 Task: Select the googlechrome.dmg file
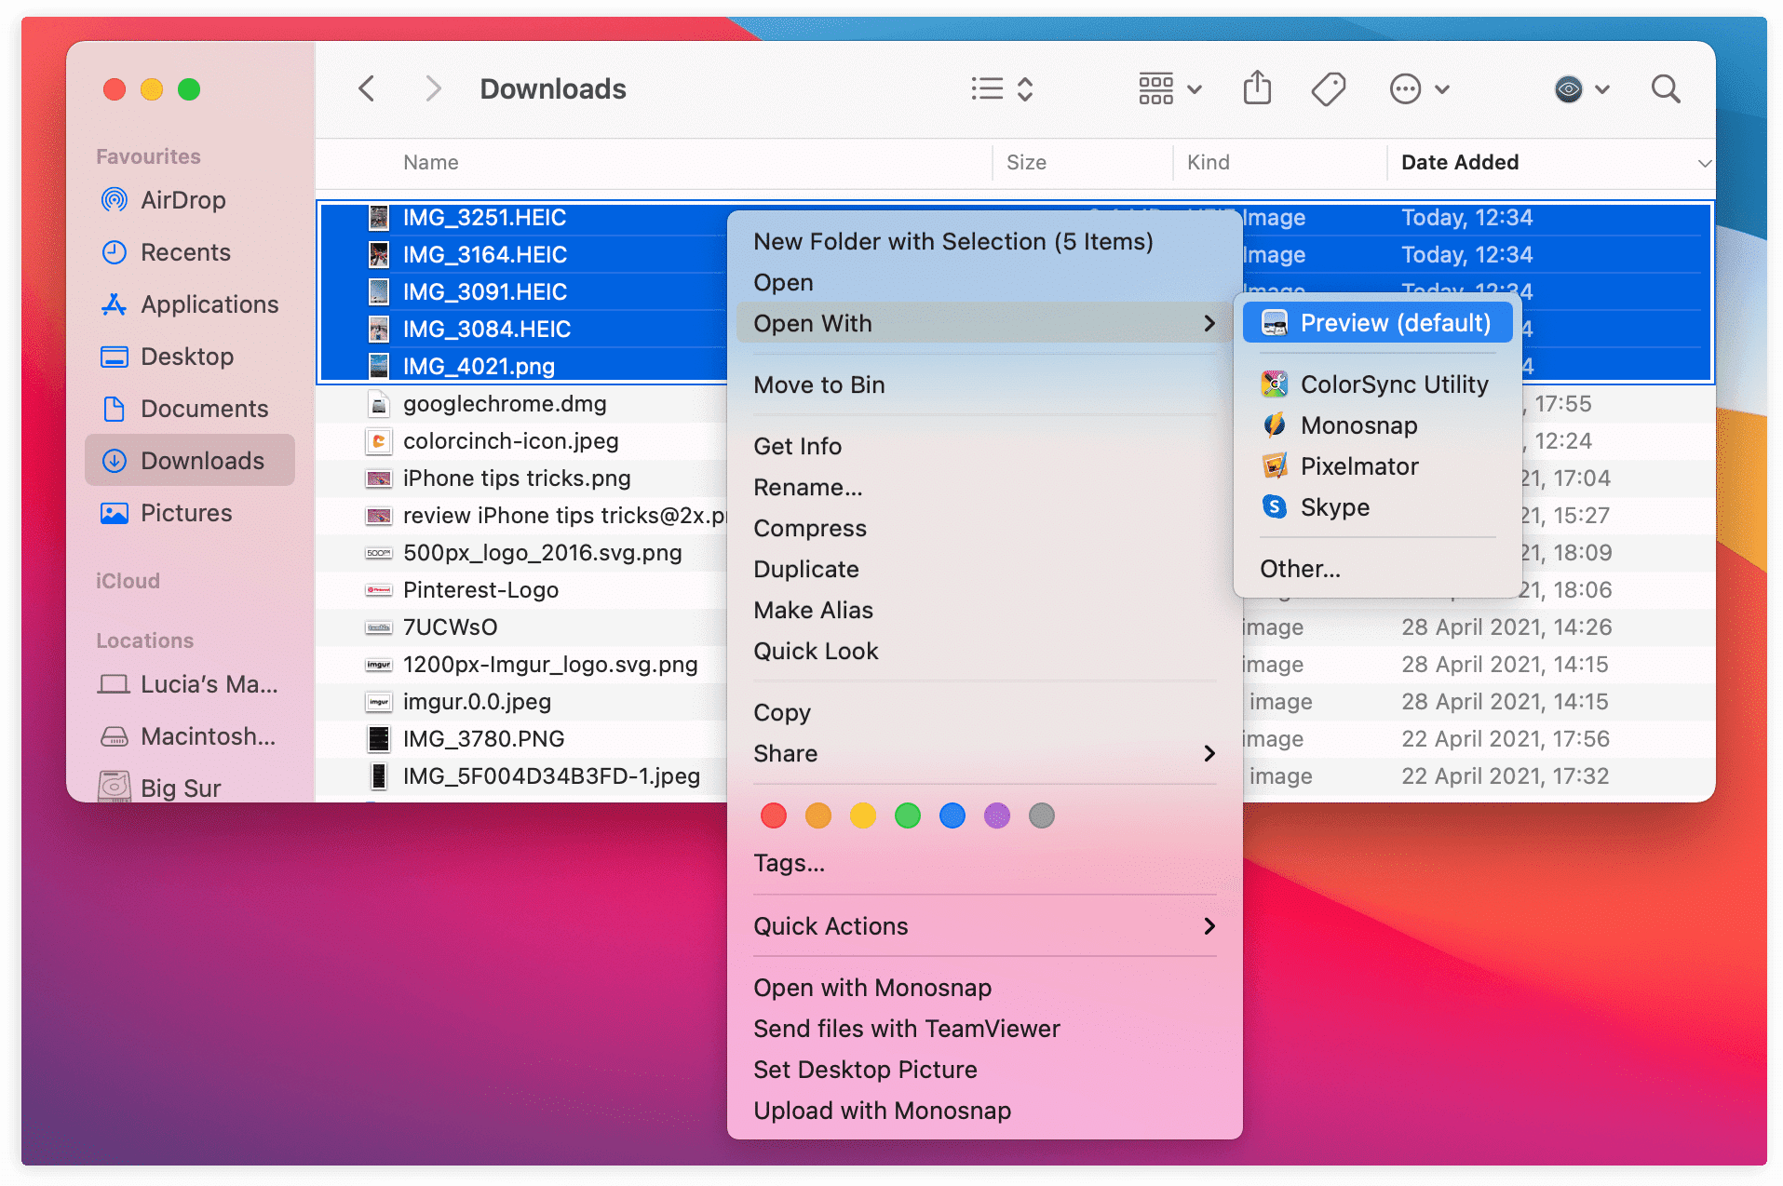(x=504, y=403)
